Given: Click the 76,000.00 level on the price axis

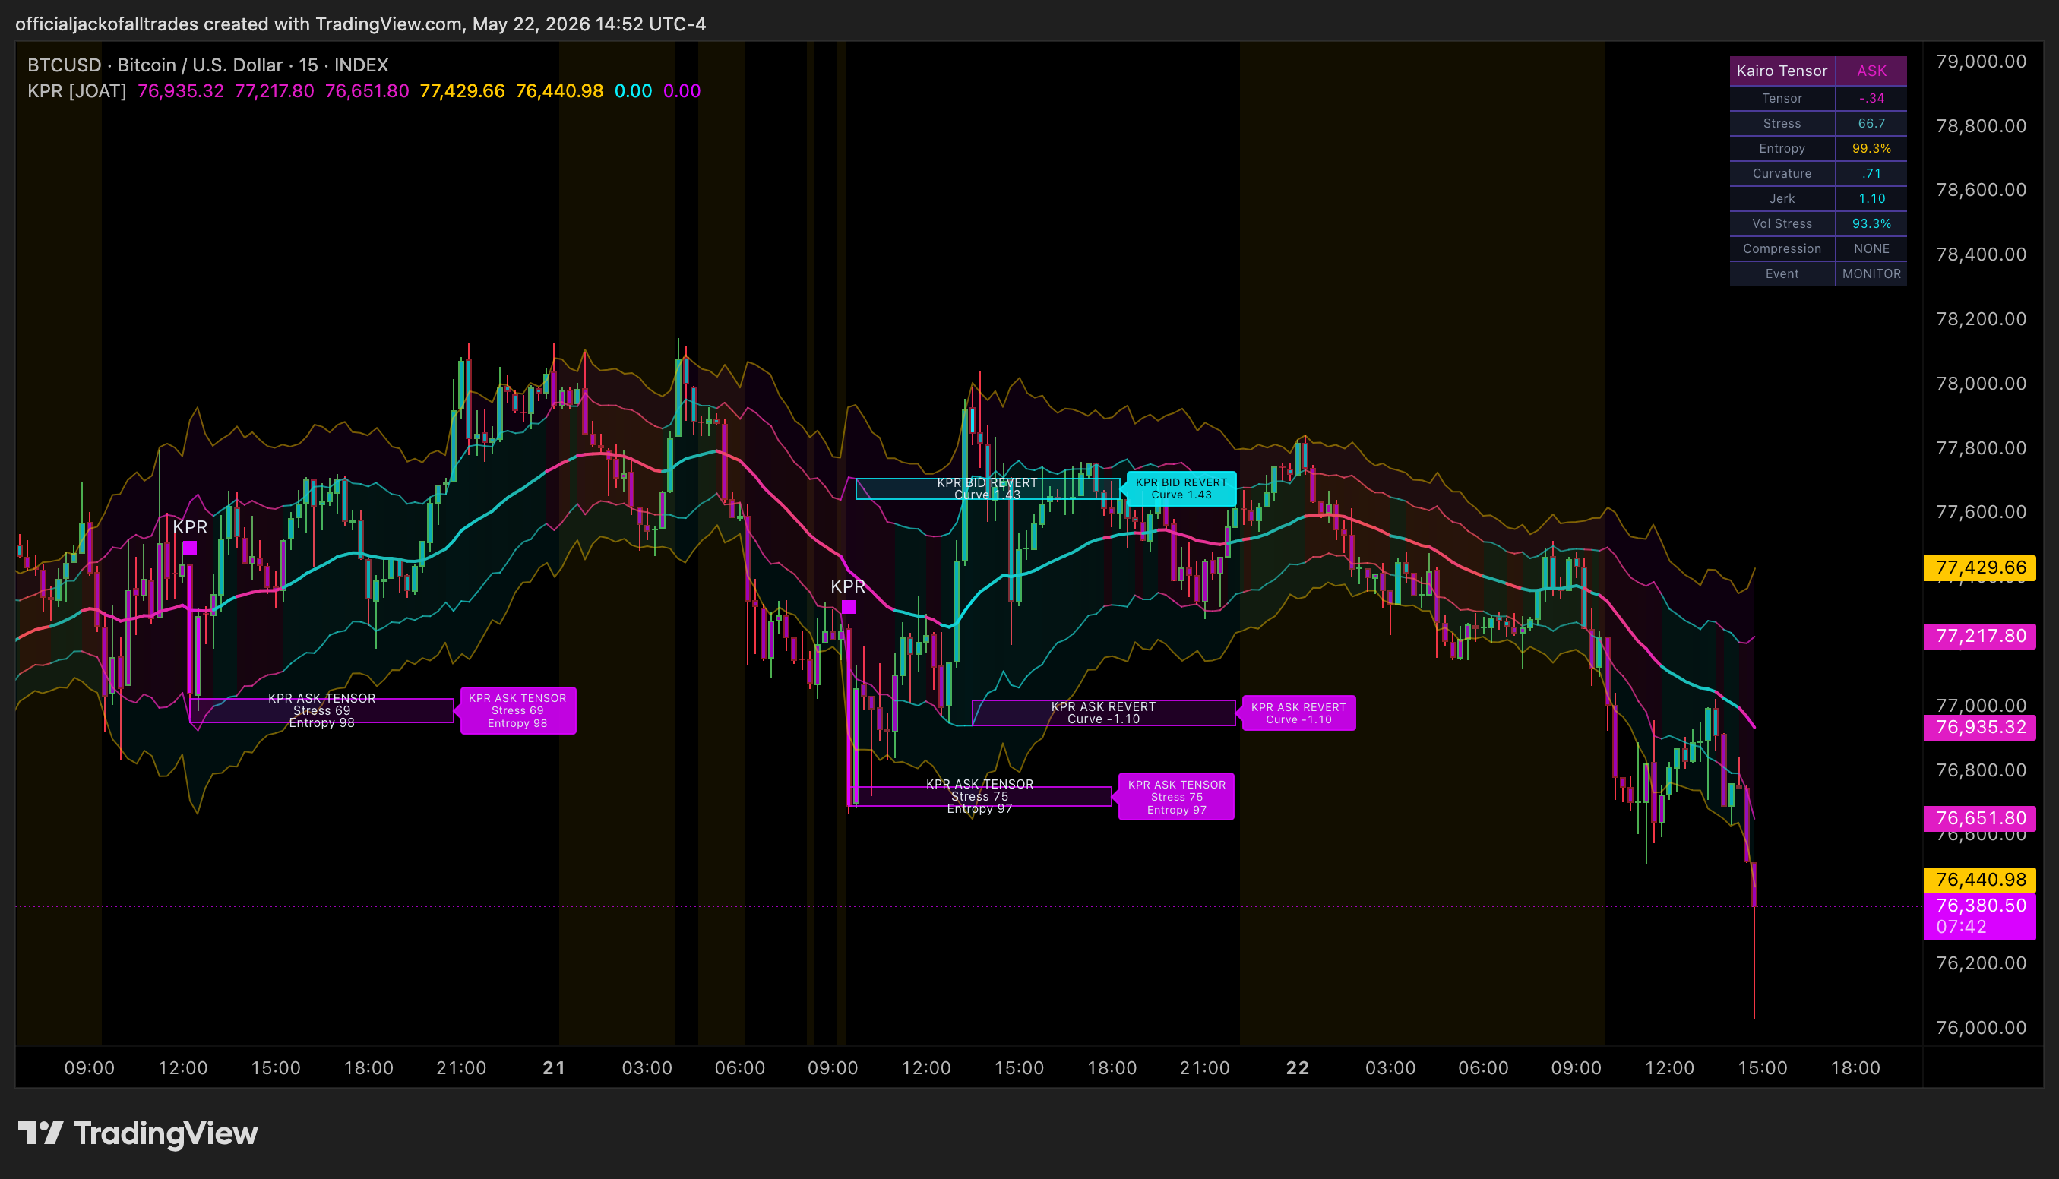Looking at the screenshot, I should pos(1982,1028).
